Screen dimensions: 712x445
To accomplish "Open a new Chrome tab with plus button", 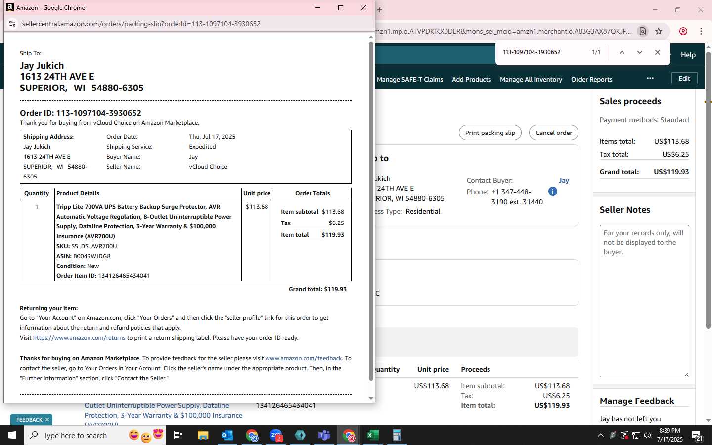I will point(380,10).
